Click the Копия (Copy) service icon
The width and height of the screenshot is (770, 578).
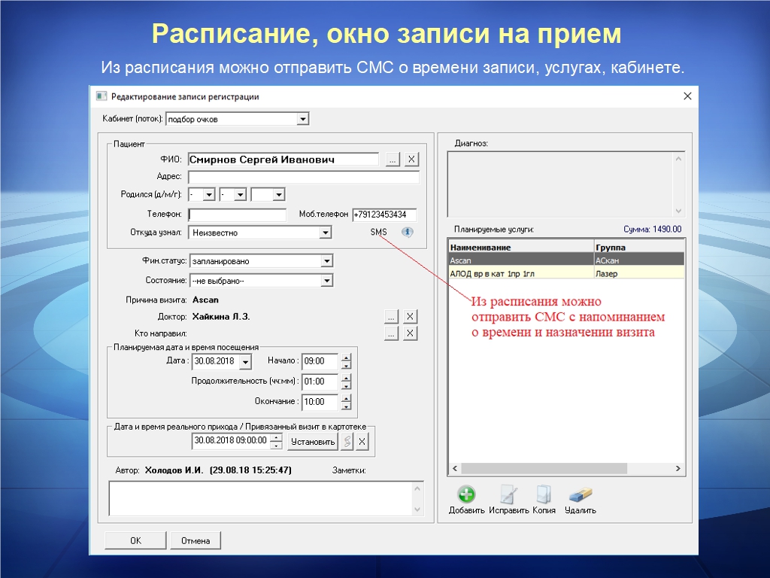(544, 494)
